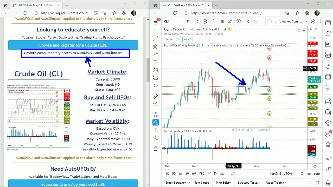Screen dimensions: 333x187
Task: Click Browse and Register for a Course HERE
Action: click(73, 45)
